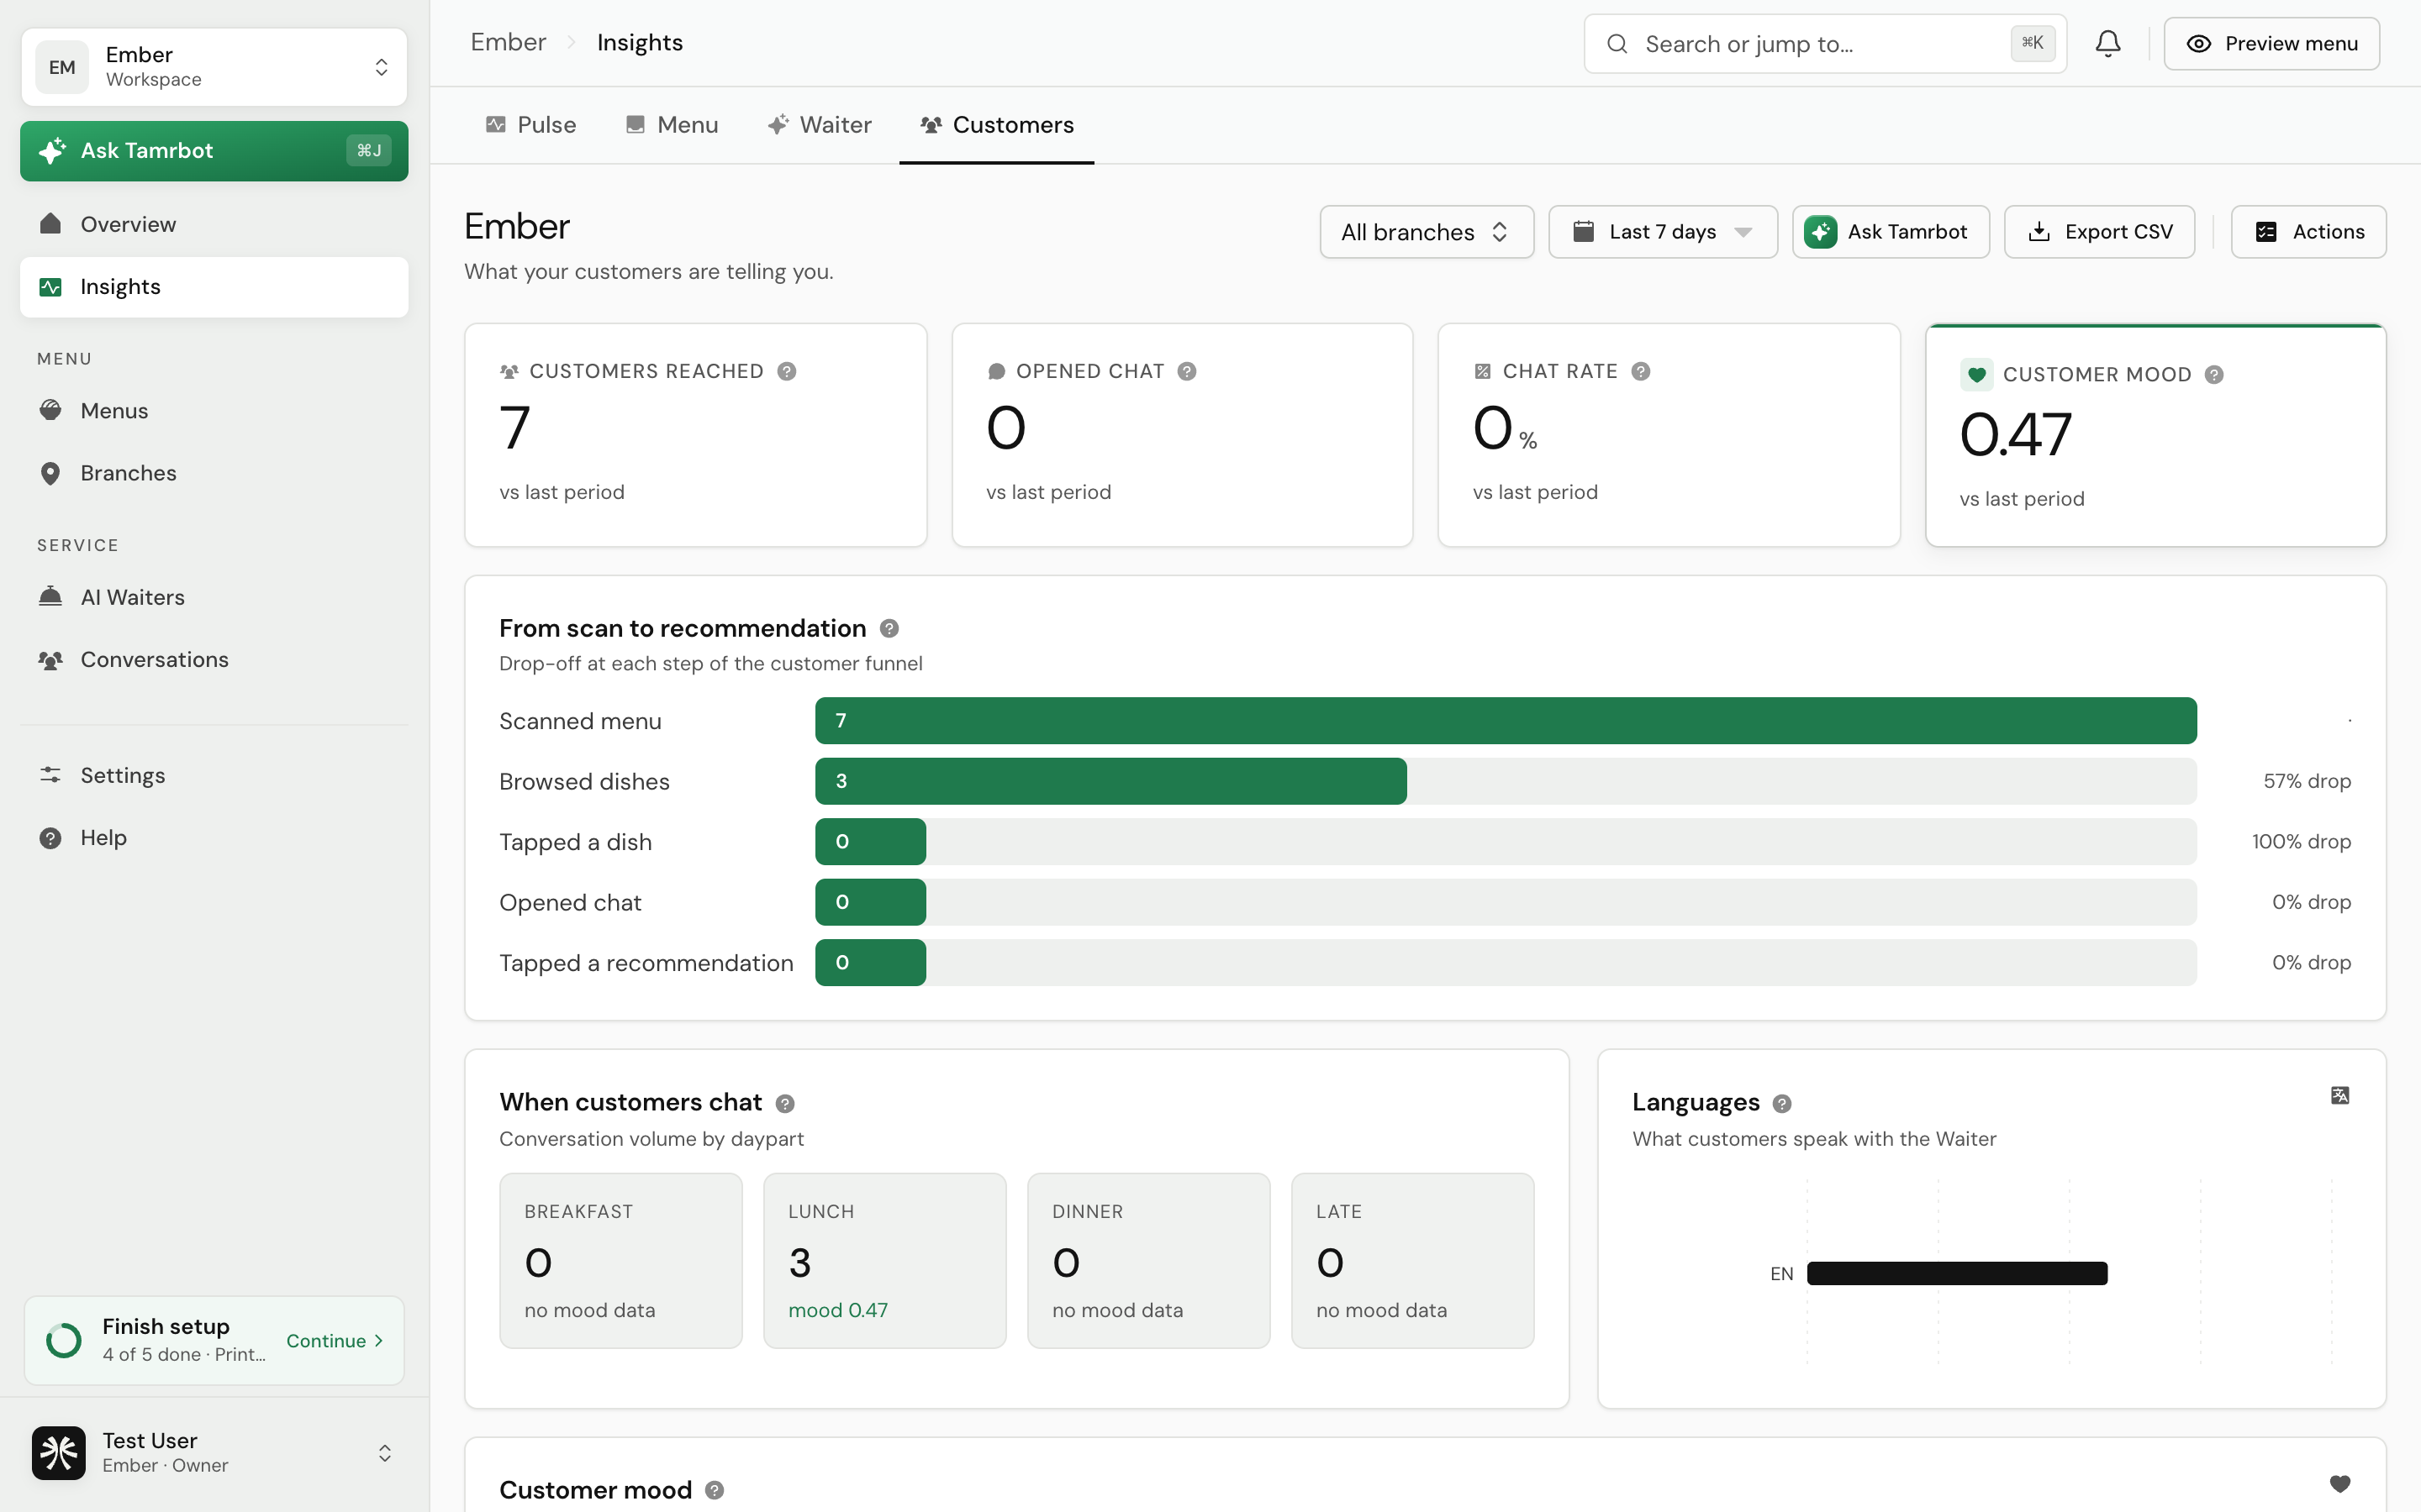2421x1512 pixels.
Task: Click the Preview menu button
Action: pyautogui.click(x=2272, y=44)
